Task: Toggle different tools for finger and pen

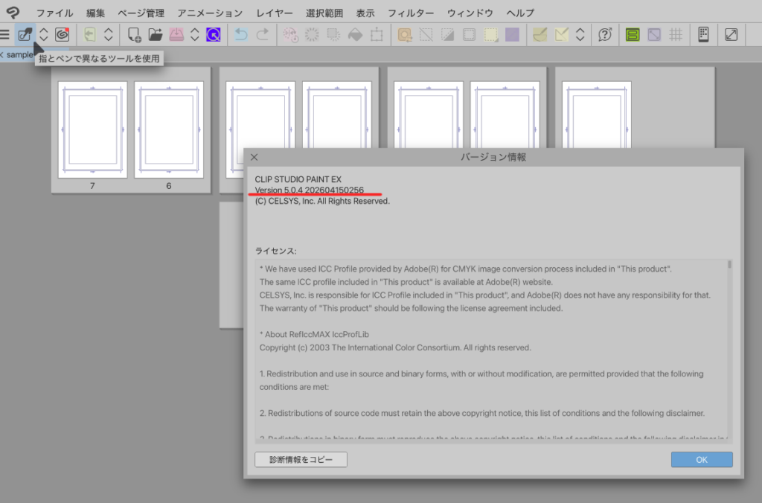Action: click(25, 34)
